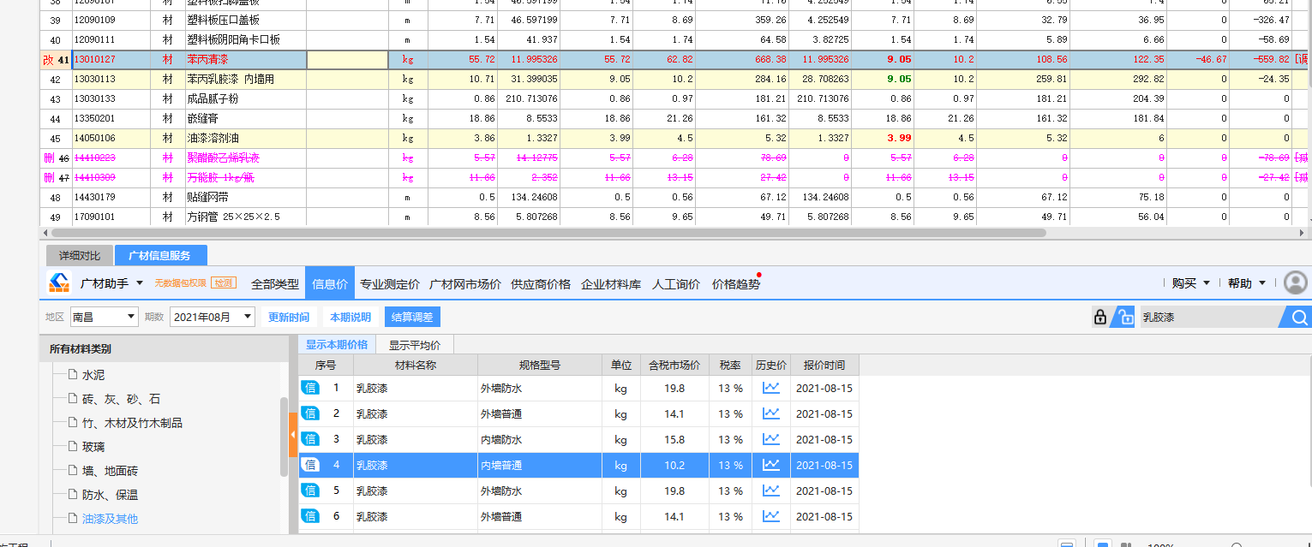This screenshot has width=1312, height=547.
Task: Click the 信 badge in row 2
Action: (311, 413)
